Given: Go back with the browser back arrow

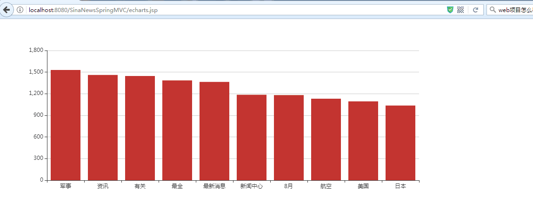Looking at the screenshot, I should (6, 9).
